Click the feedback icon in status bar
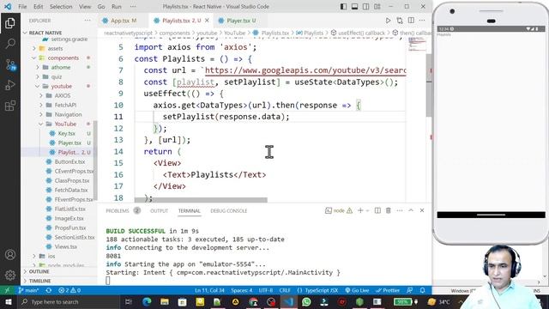The image size is (549, 309). tap(409, 290)
